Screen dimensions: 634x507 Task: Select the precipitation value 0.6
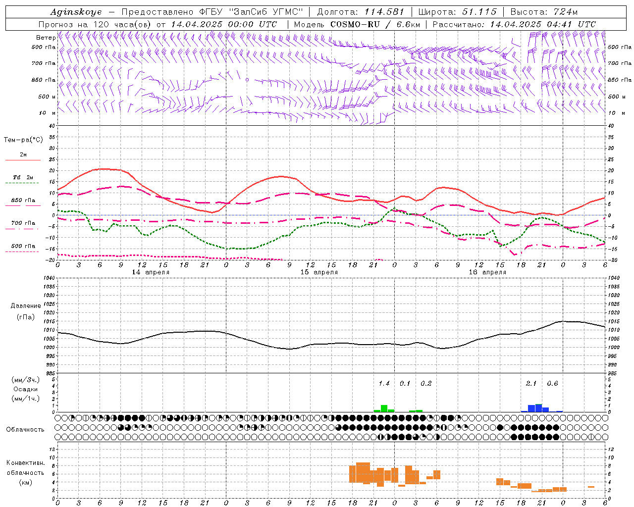coord(552,383)
